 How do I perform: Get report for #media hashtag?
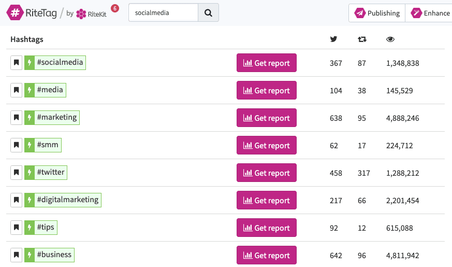267,91
